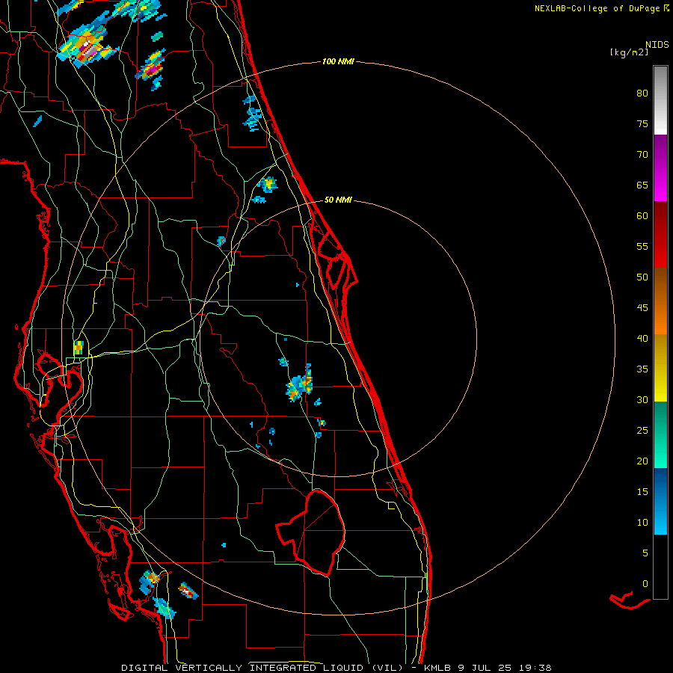This screenshot has height=673, width=673.
Task: Pick the green segment of the color bar
Action: (660, 434)
